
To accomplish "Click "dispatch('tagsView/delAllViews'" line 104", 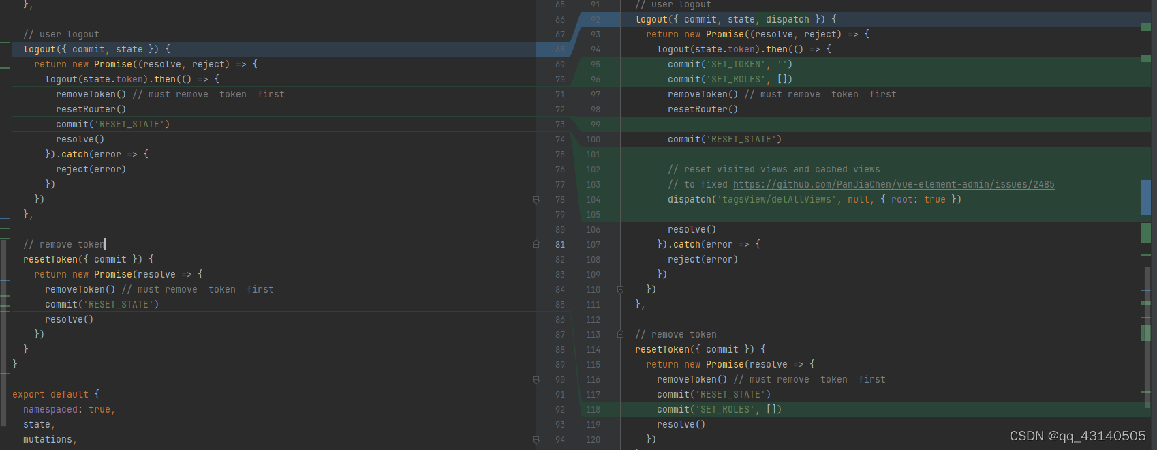I will (815, 199).
